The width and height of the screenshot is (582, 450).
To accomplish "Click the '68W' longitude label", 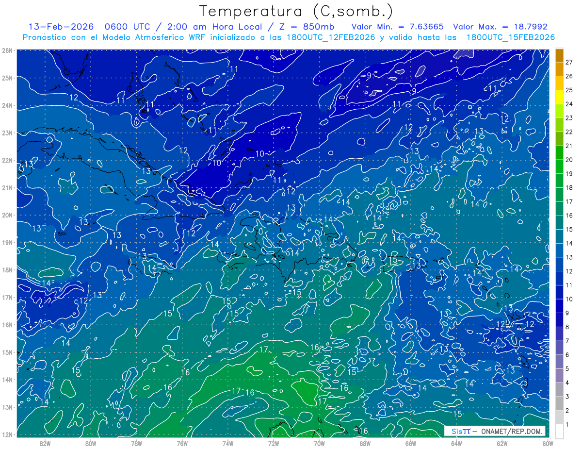I will (x=365, y=443).
